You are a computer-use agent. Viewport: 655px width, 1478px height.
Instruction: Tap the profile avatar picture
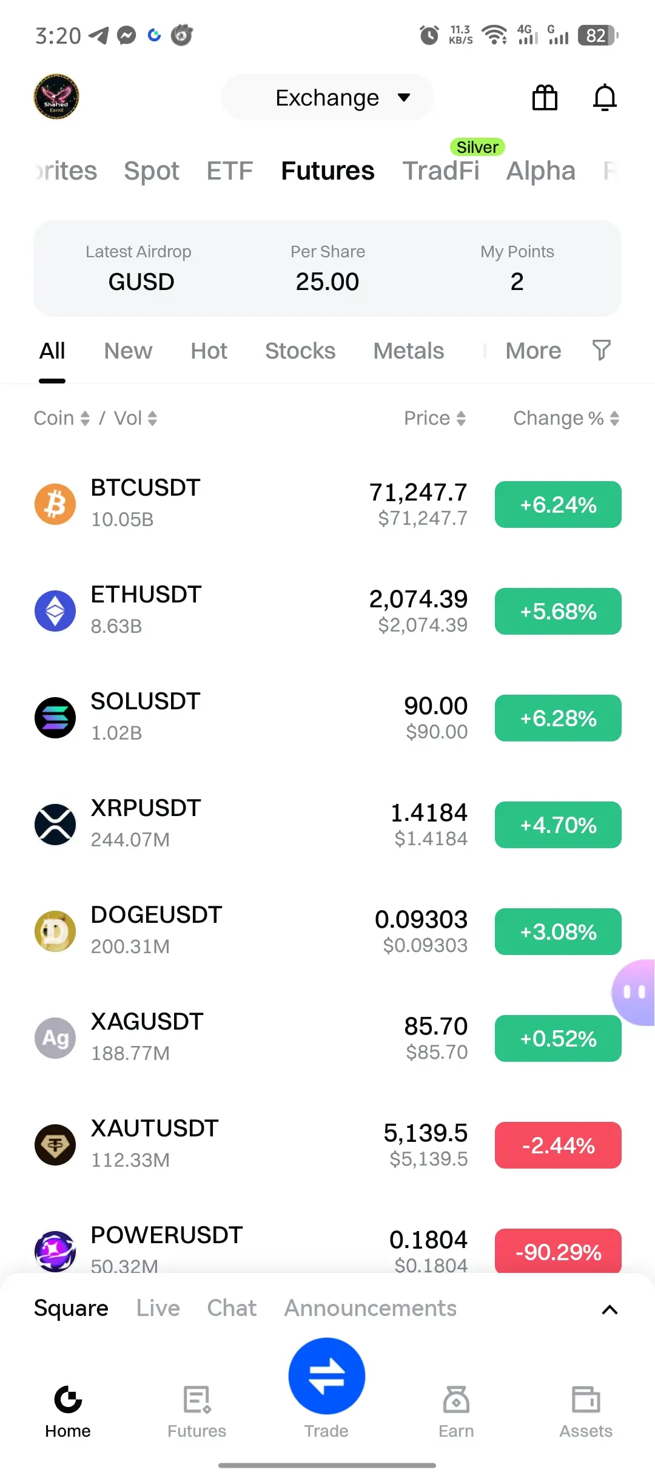pyautogui.click(x=56, y=97)
